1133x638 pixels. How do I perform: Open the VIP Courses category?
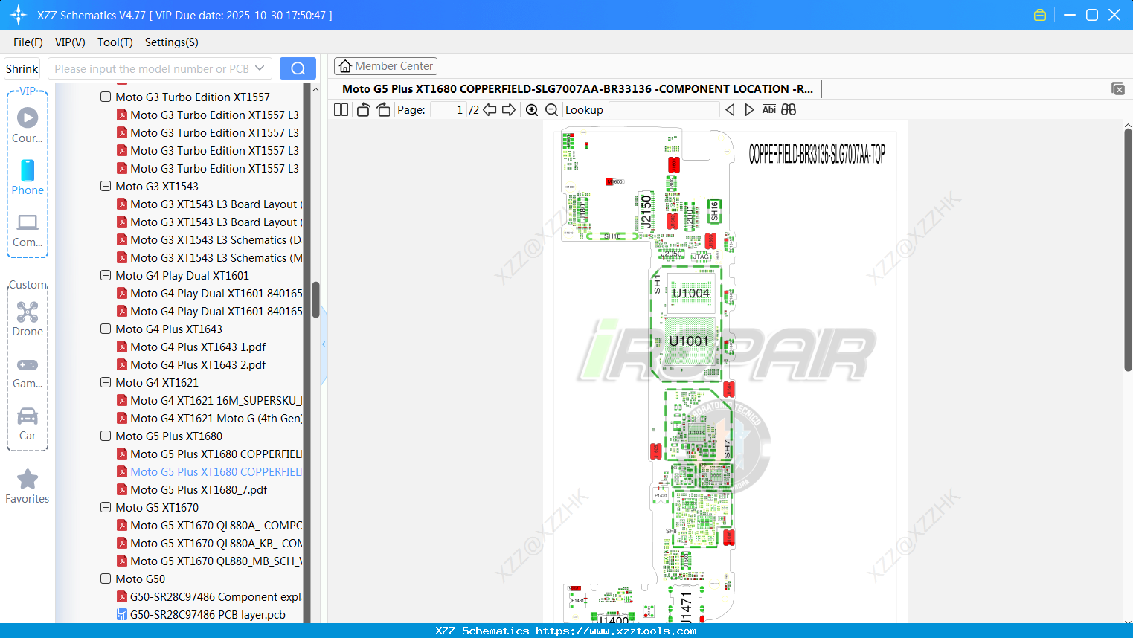click(x=28, y=125)
